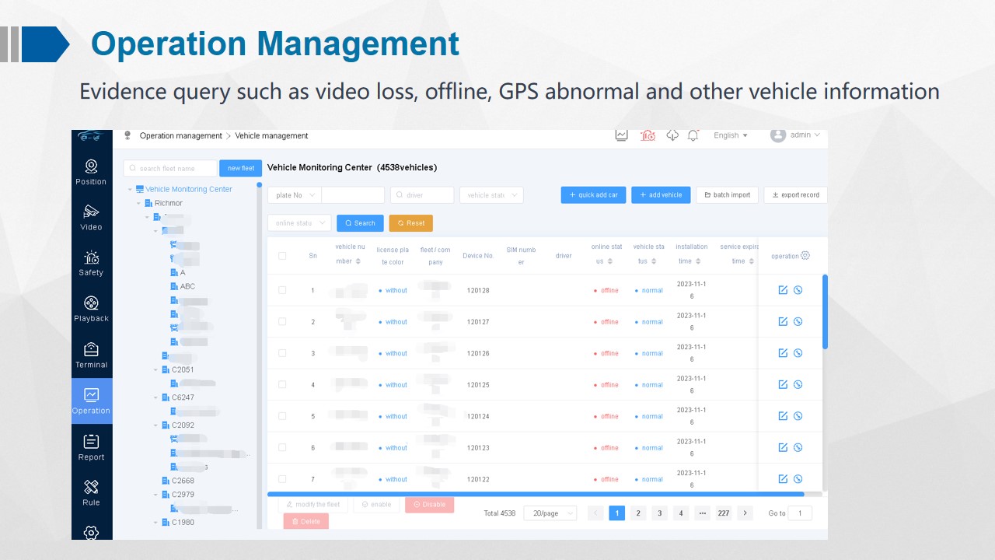Edit vehicle with Device No. 120127
The height and width of the screenshot is (560, 995).
783,321
